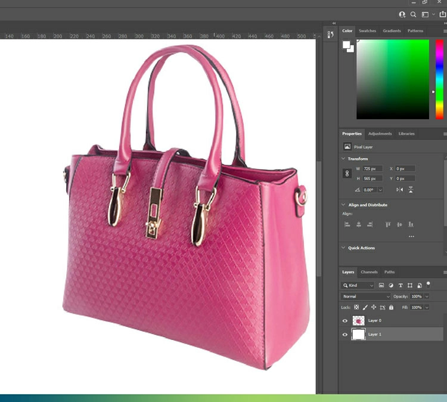Open the layer Kind filter dropdown

358,286
